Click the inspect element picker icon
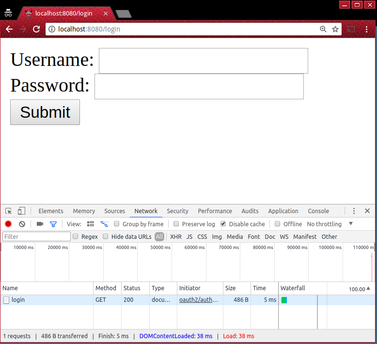Image resolution: width=377 pixels, height=344 pixels. [9, 211]
